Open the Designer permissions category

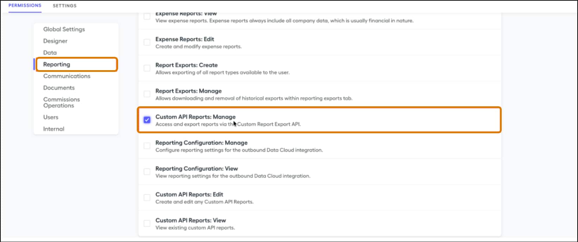tap(55, 41)
